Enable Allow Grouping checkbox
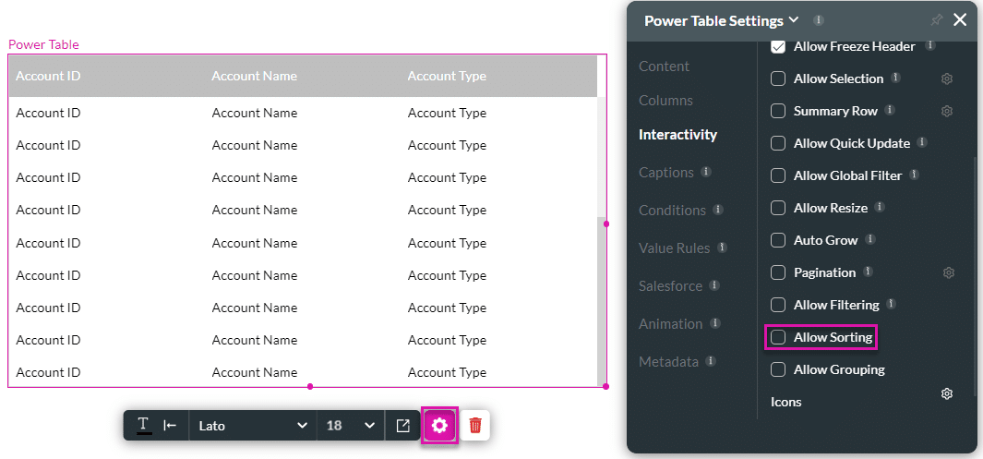This screenshot has width=983, height=459. [x=778, y=369]
